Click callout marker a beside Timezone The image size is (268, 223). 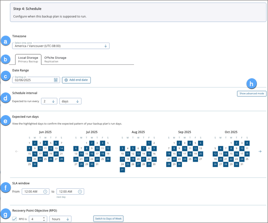click(x=5, y=41)
